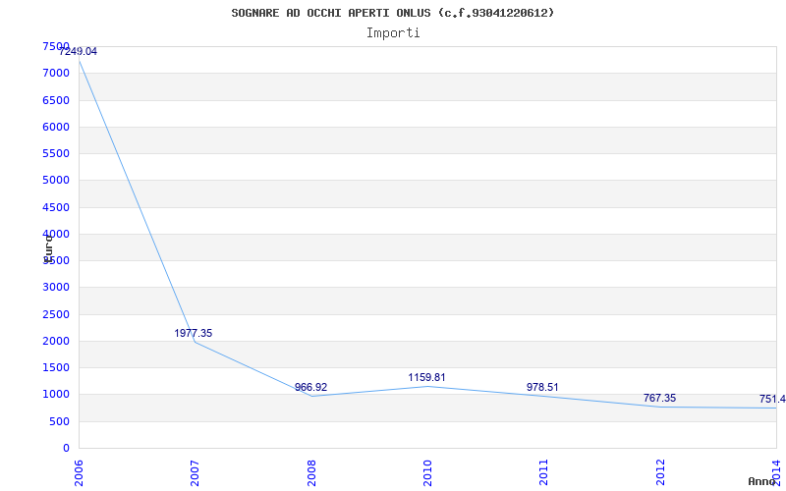This screenshot has width=786, height=491.
Task: Click the 1000 y-axis tick label
Action: click(x=56, y=395)
